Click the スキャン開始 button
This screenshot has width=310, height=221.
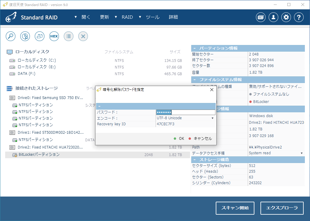click(x=235, y=208)
